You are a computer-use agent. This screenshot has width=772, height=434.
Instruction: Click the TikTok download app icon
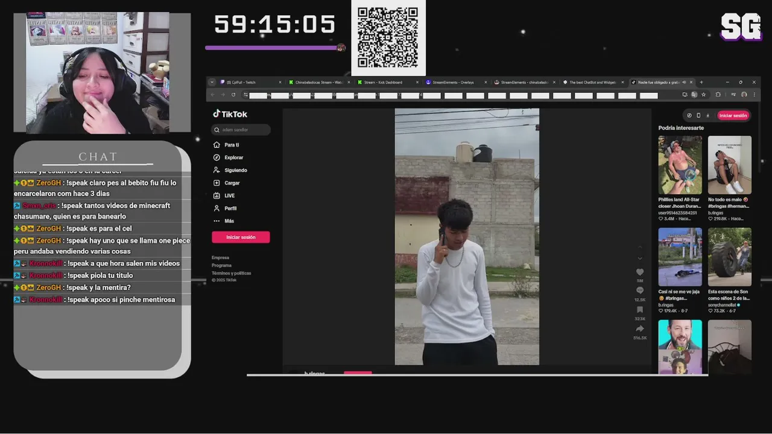[x=707, y=115]
